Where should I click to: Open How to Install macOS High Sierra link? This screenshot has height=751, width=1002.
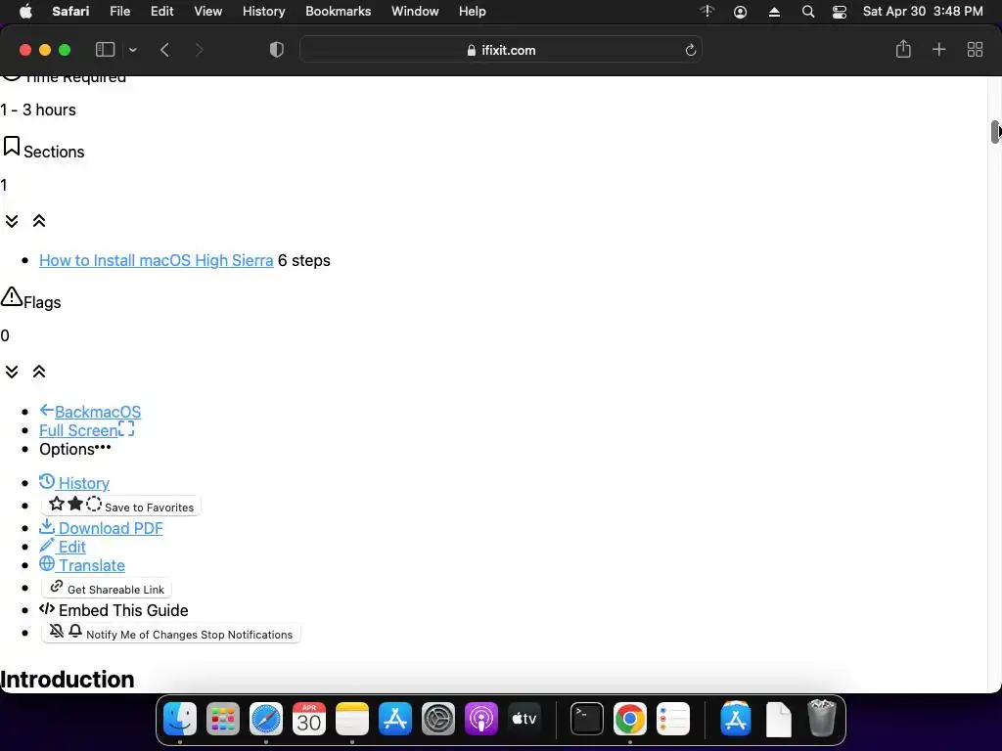157,260
